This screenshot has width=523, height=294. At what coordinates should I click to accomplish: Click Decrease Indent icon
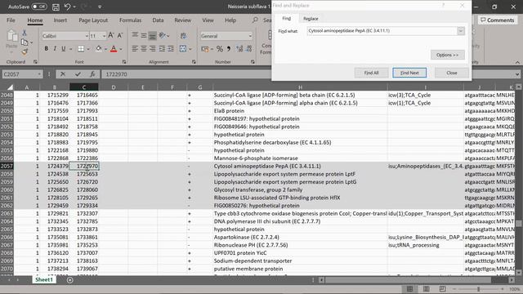162,49
